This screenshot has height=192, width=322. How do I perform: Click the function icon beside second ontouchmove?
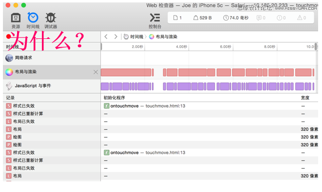click(x=106, y=153)
